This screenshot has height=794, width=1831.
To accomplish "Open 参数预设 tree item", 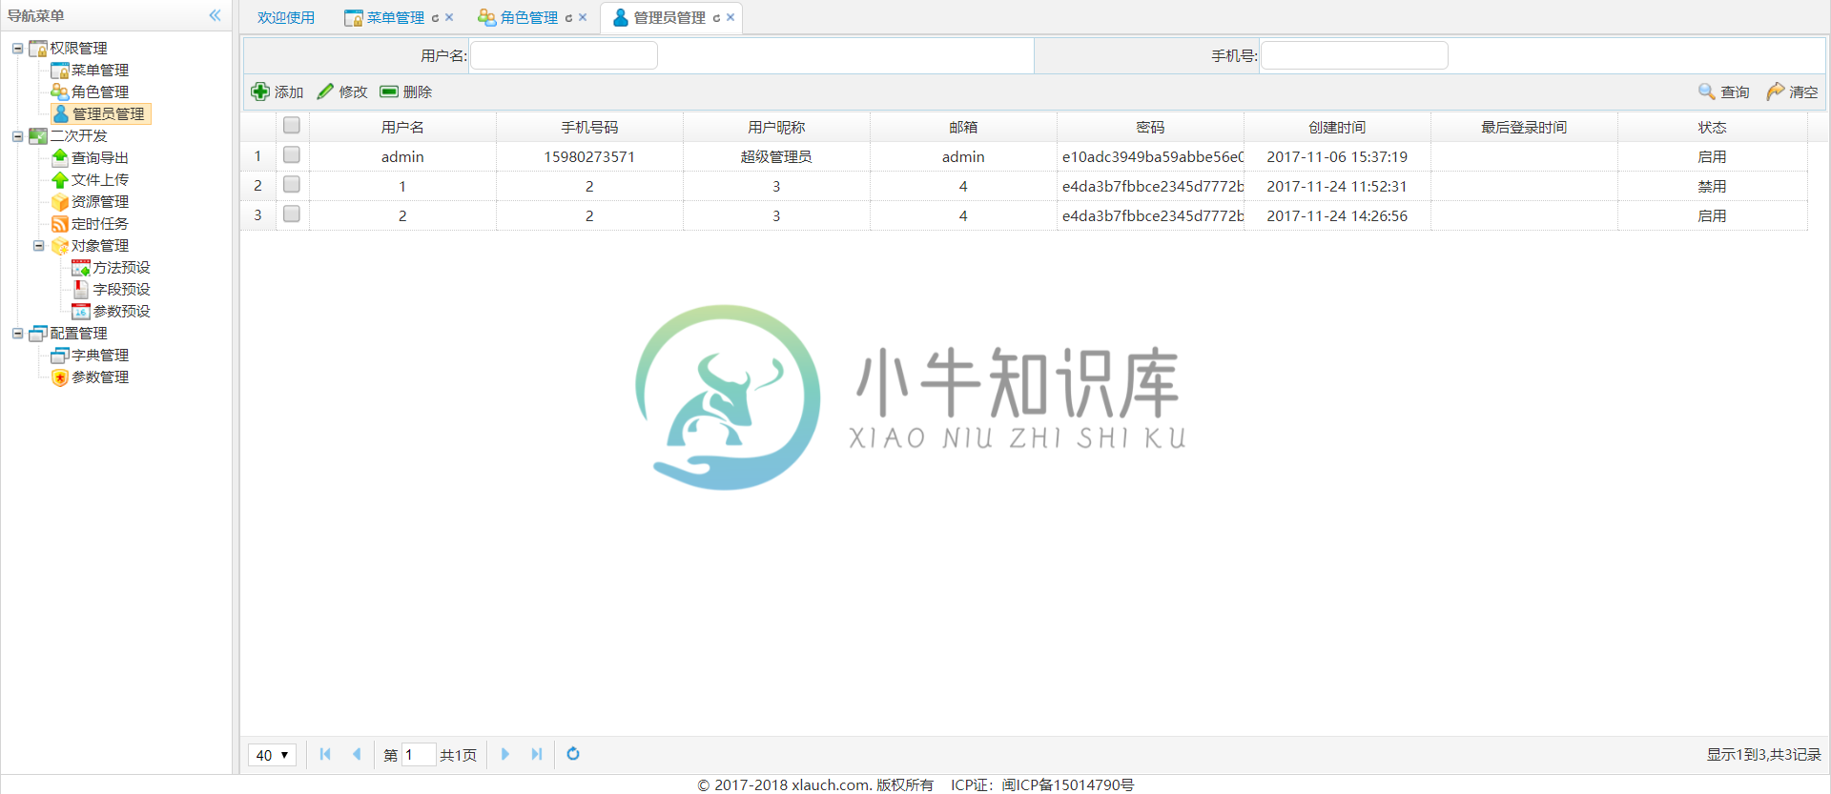I will tap(121, 312).
